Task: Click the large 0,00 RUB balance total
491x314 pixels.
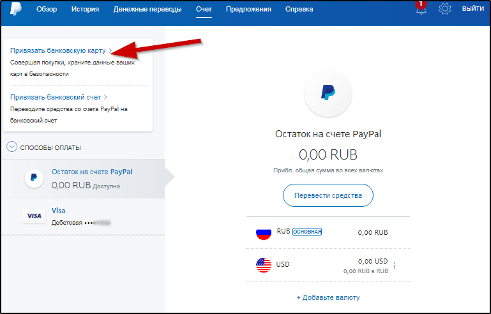Action: coord(328,154)
